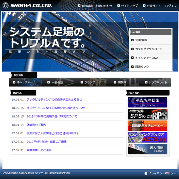Select キャッチャー product tab

tap(25, 82)
